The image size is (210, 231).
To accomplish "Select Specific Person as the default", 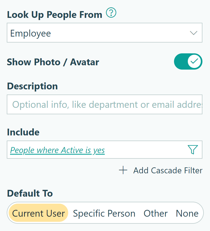I will point(104,213).
